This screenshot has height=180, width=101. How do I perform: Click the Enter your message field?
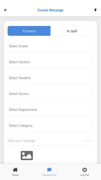tap(50, 141)
